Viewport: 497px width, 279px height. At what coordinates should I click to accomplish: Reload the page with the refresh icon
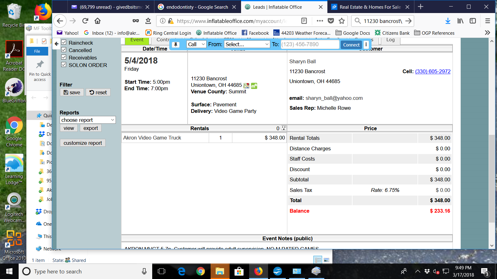pos(85,21)
